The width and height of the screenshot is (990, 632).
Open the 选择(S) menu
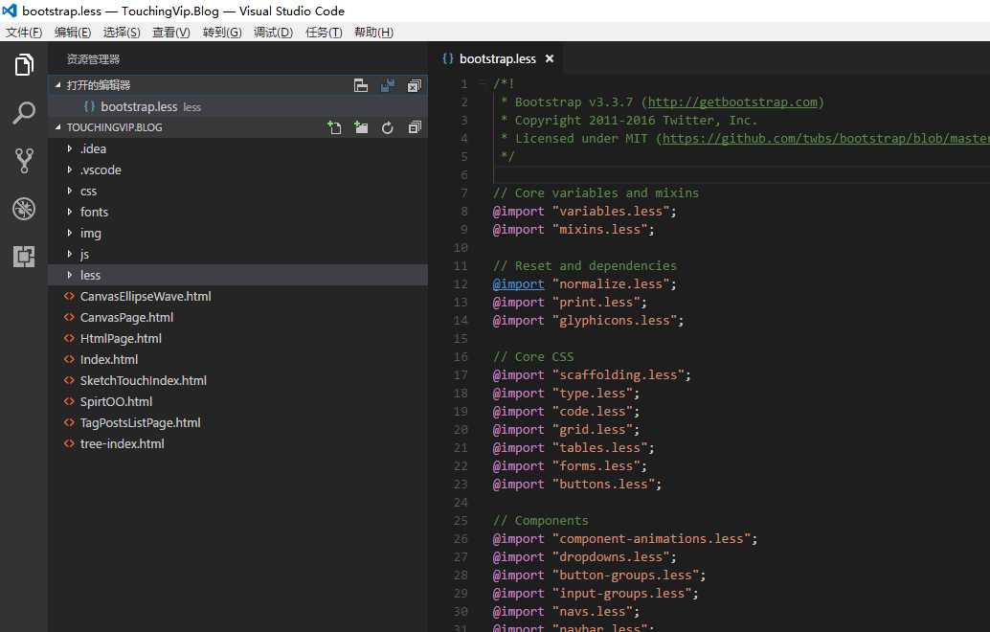(122, 33)
